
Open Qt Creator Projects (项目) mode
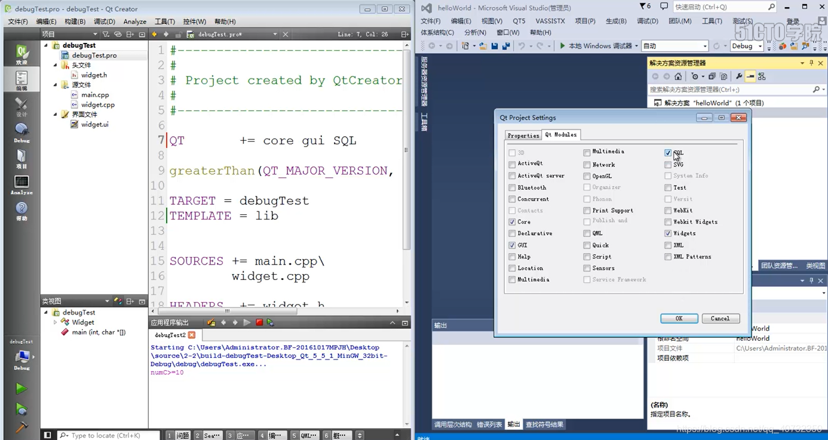(22, 159)
